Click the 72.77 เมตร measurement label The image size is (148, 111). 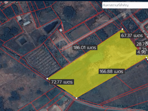[x=62, y=82]
